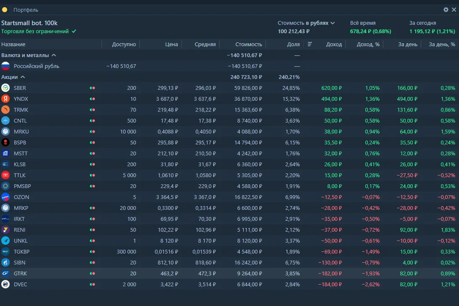Click the MSTT logo icon
Screen dimensions: 459x306
5,153
